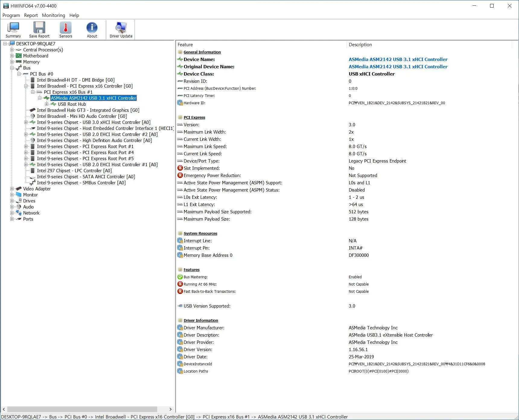This screenshot has width=519, height=420.
Task: Collapse the Bus tree node
Action: (x=12, y=68)
